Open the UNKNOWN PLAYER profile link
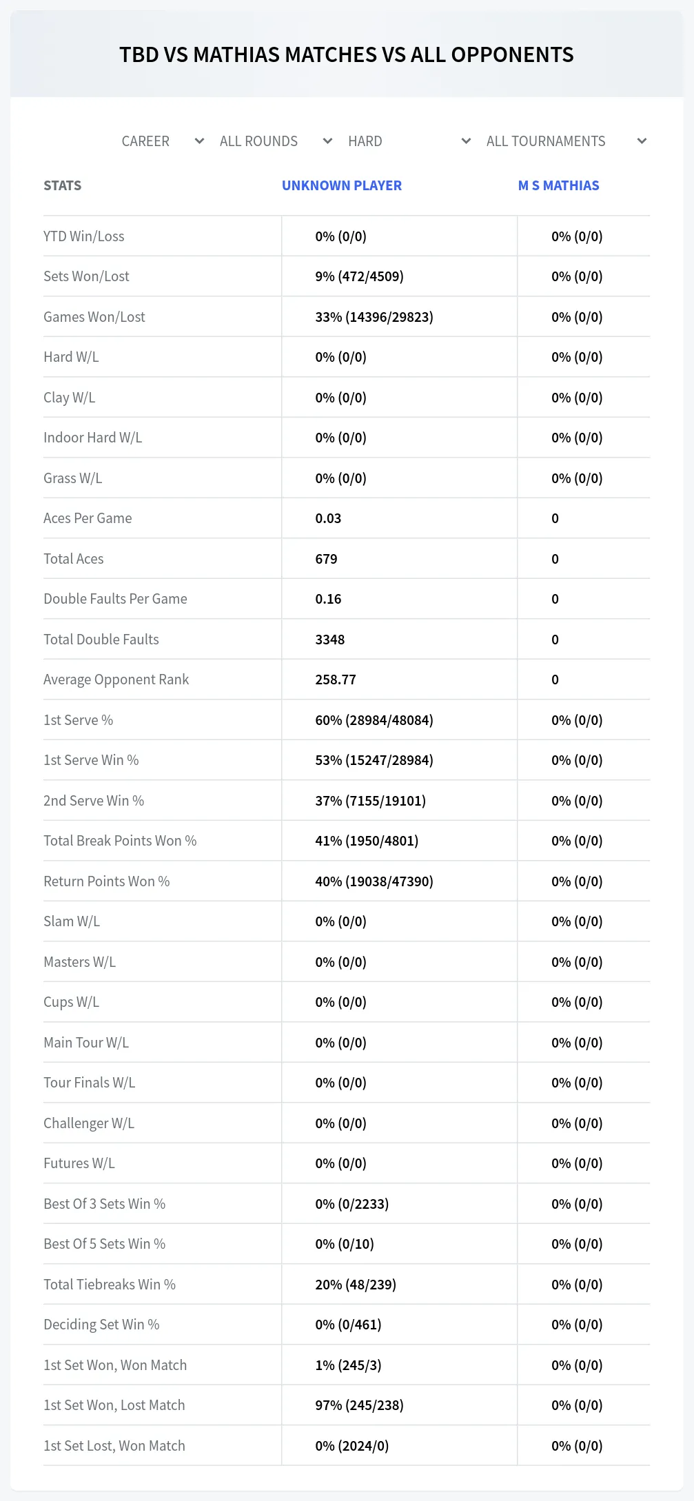694x1501 pixels. [342, 185]
